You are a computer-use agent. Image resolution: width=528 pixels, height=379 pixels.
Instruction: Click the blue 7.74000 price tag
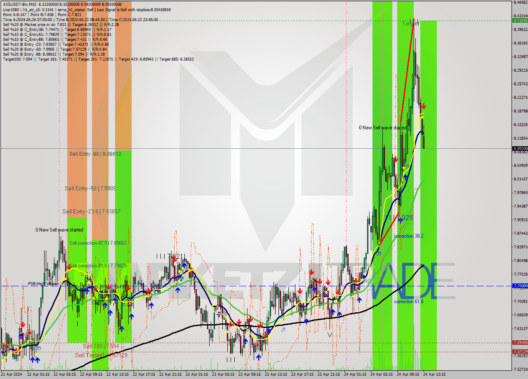click(520, 285)
